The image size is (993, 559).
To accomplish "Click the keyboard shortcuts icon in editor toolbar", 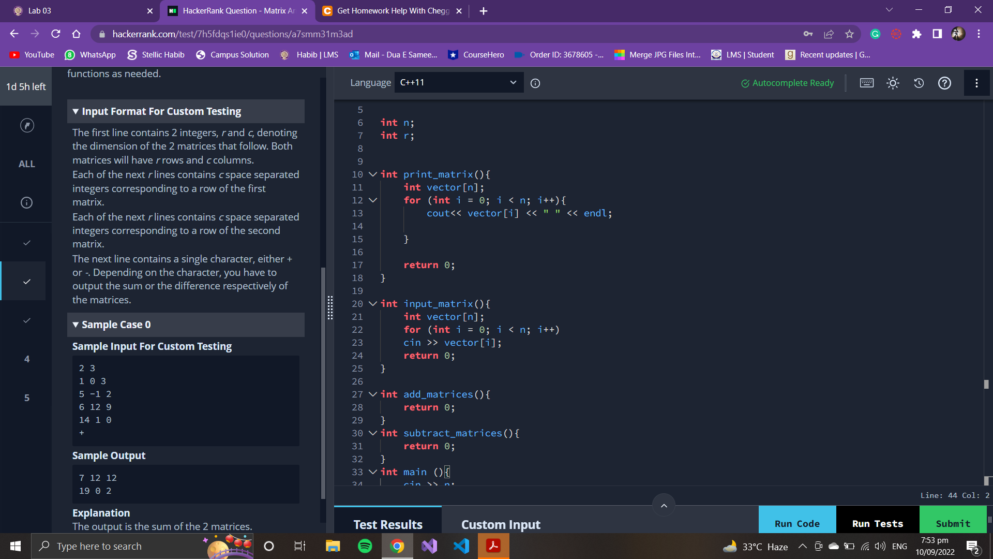I will [867, 83].
